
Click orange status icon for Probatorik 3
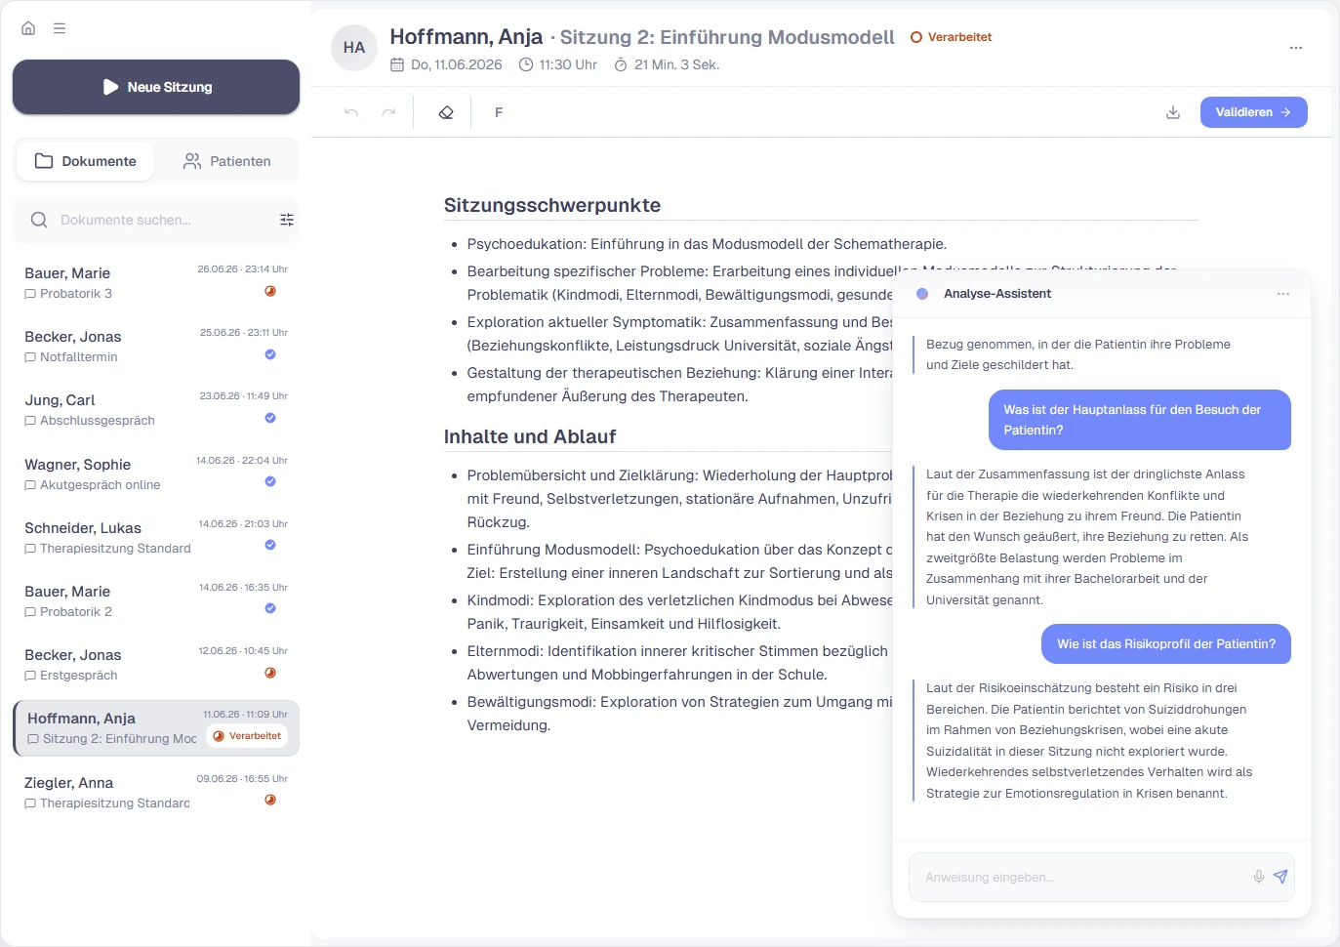point(270,291)
